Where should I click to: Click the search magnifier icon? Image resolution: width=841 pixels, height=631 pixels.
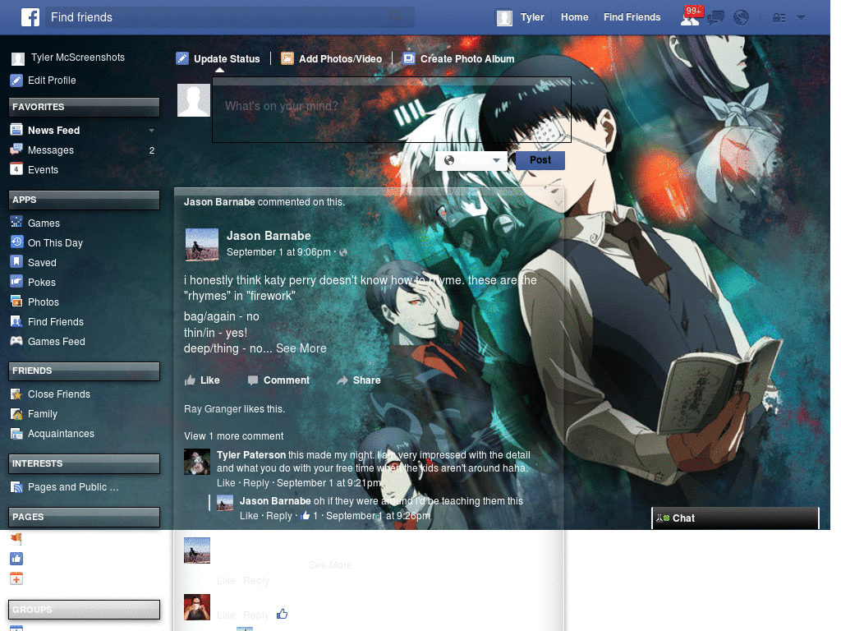click(396, 16)
